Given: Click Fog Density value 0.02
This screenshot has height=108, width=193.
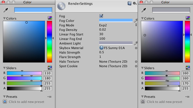Looking at the screenshot, I should click(103, 30).
